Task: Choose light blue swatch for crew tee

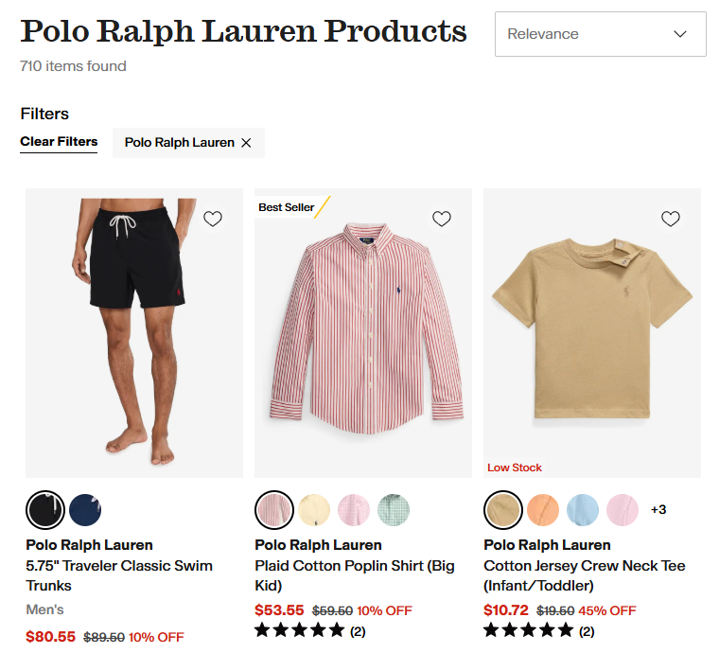Action: [583, 510]
